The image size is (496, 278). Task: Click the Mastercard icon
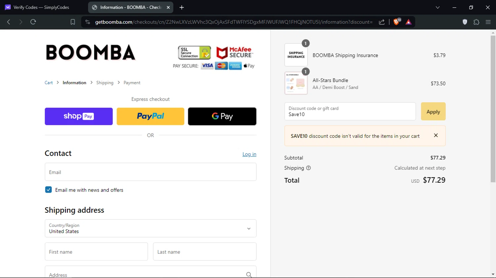click(x=221, y=66)
